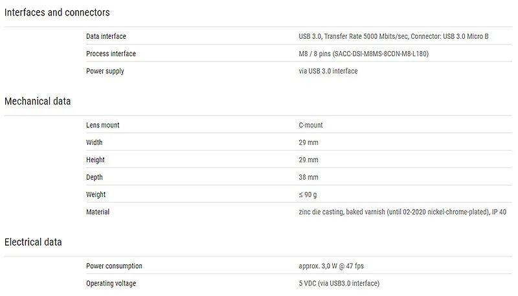Viewport: 518px width, 296px height.
Task: Click the Interfaces and connectors heading
Action: [57, 12]
